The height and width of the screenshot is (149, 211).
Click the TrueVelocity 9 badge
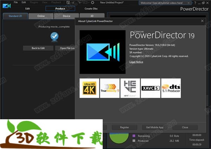(110, 88)
